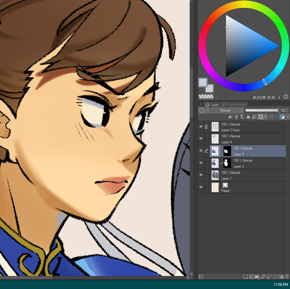Click the Layer 2 image thumbnail

coord(215,163)
